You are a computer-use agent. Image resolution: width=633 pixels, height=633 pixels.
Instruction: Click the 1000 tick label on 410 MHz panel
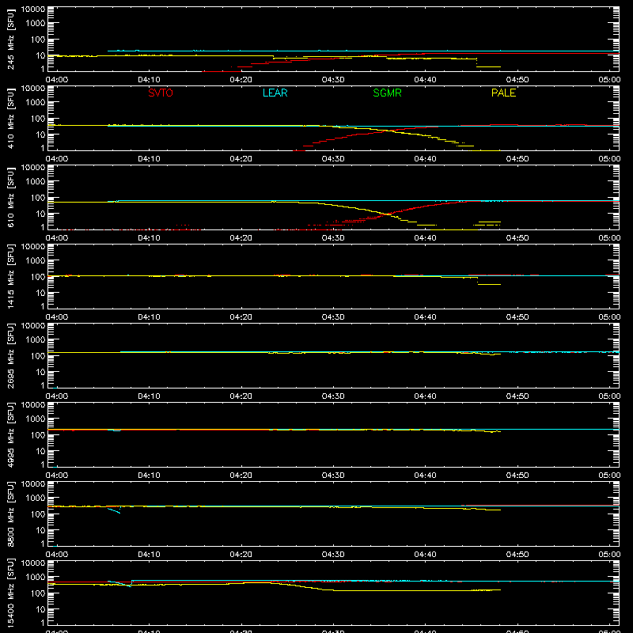36,103
